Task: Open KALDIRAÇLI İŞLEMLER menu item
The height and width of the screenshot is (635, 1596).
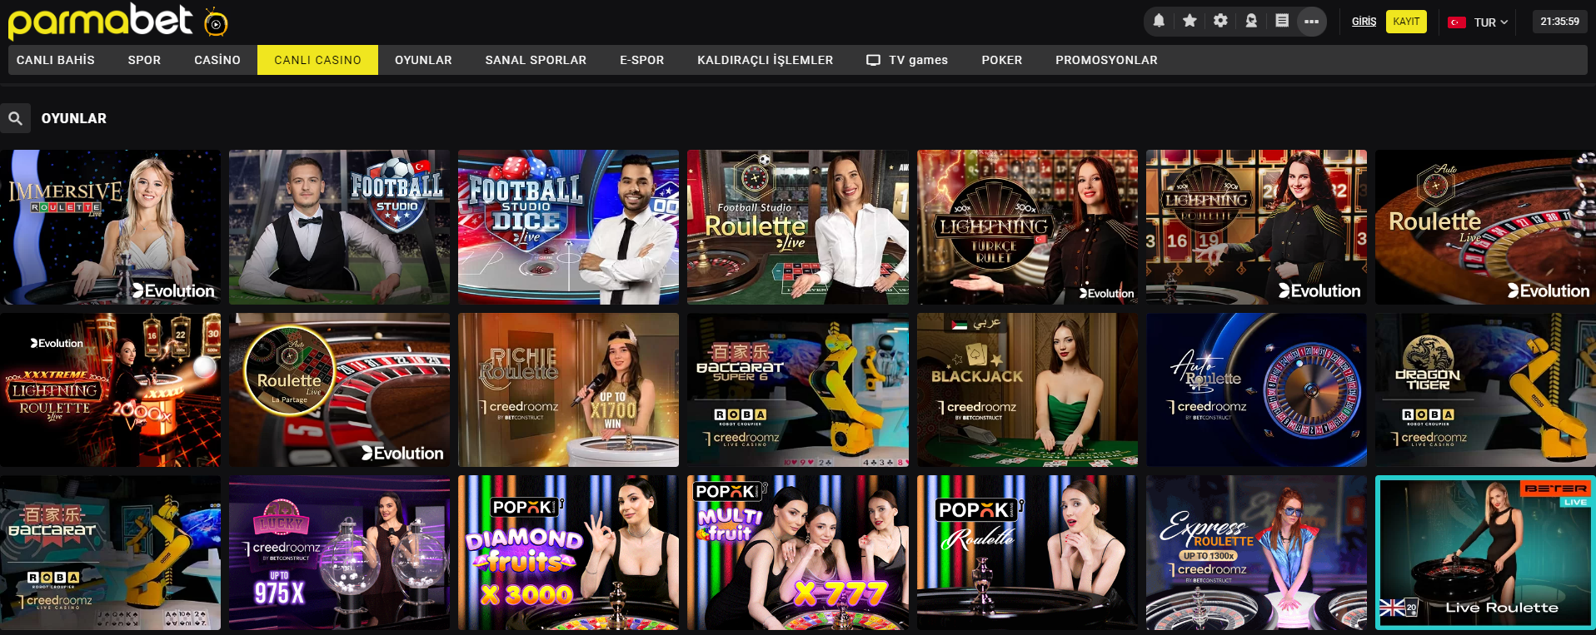Action: pyautogui.click(x=765, y=60)
